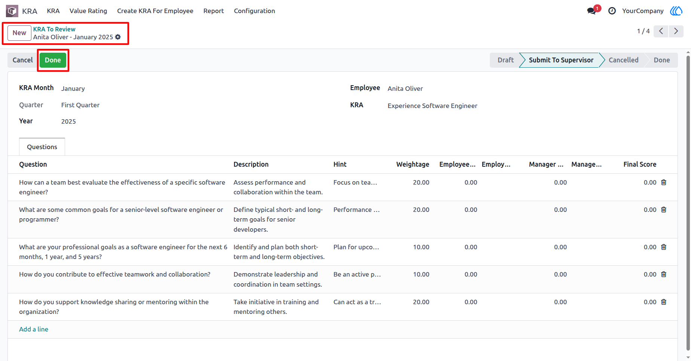The width and height of the screenshot is (691, 361).
Task: Select the Questions tab
Action: pos(42,147)
